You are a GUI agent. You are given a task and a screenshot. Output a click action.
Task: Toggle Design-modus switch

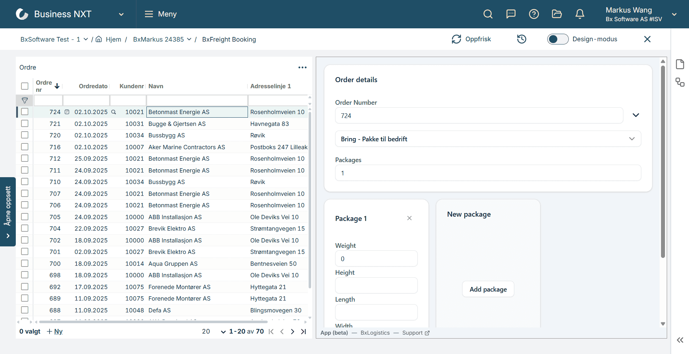pyautogui.click(x=557, y=39)
